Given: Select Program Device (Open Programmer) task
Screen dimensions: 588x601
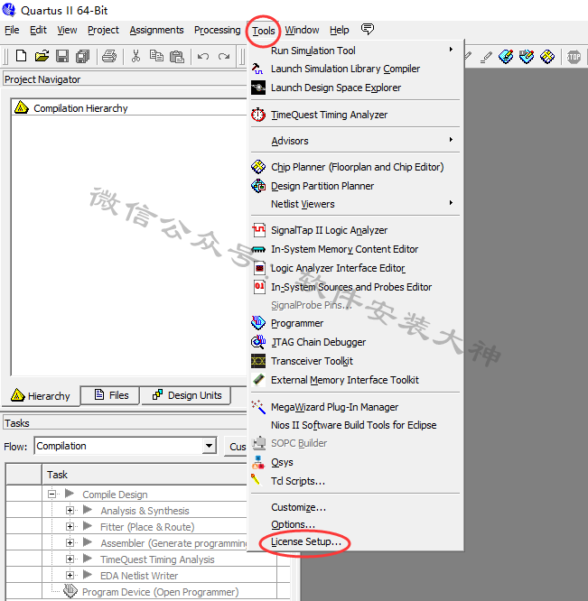Looking at the screenshot, I should [161, 592].
